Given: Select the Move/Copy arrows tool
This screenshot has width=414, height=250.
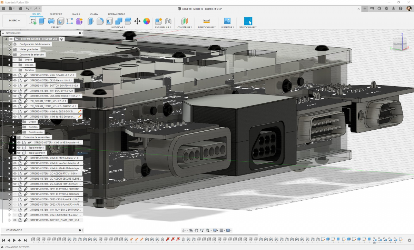Looking at the screenshot, I should tap(137, 21).
